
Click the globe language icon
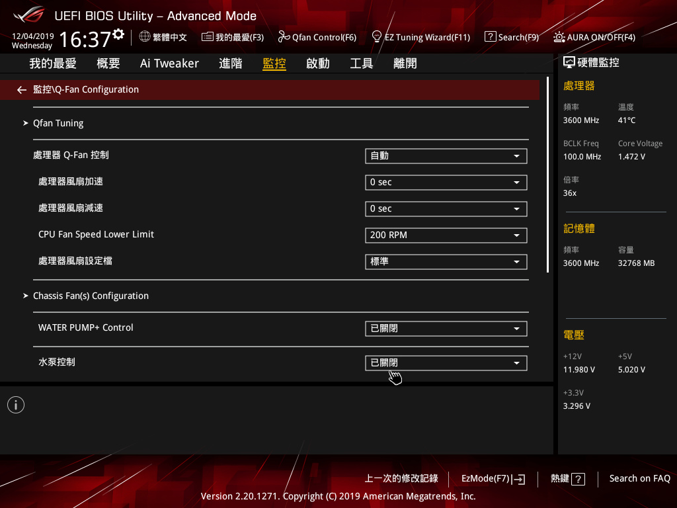[145, 37]
